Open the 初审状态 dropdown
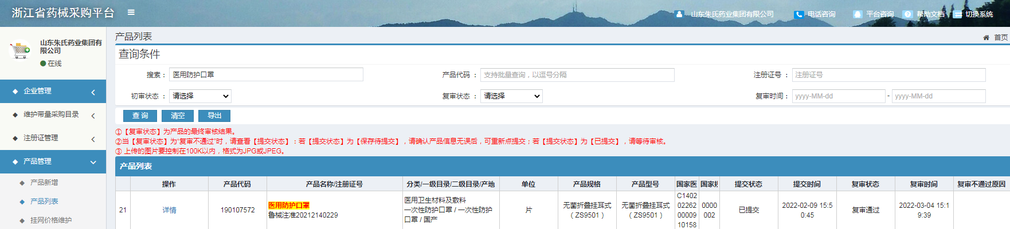Screen dimensions: 1010x229 [x=200, y=96]
